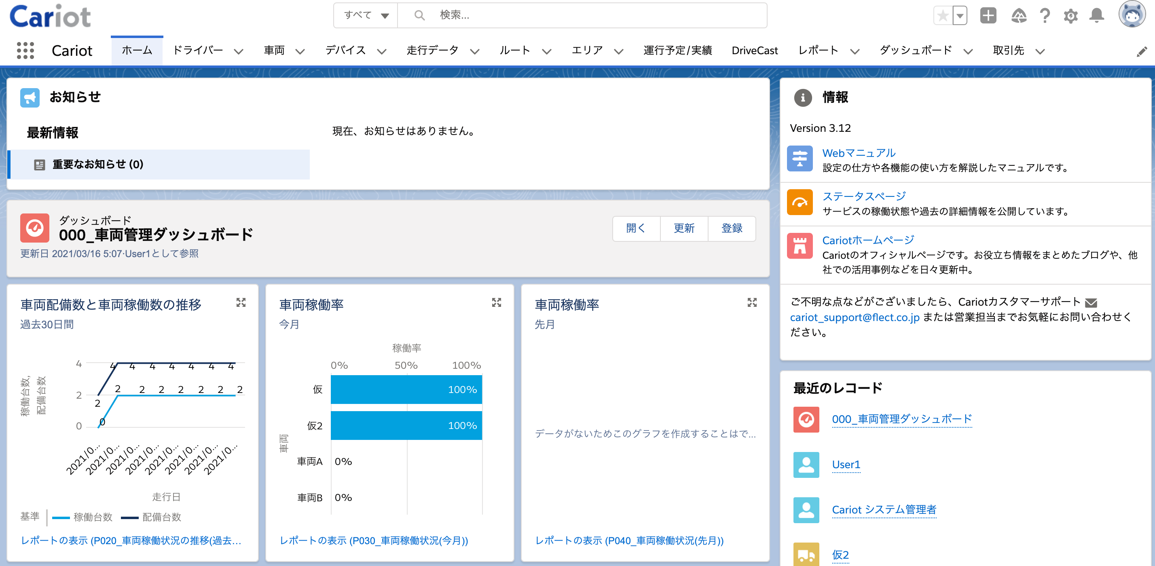Open the global actions plus icon
The height and width of the screenshot is (566, 1155).
coord(988,16)
